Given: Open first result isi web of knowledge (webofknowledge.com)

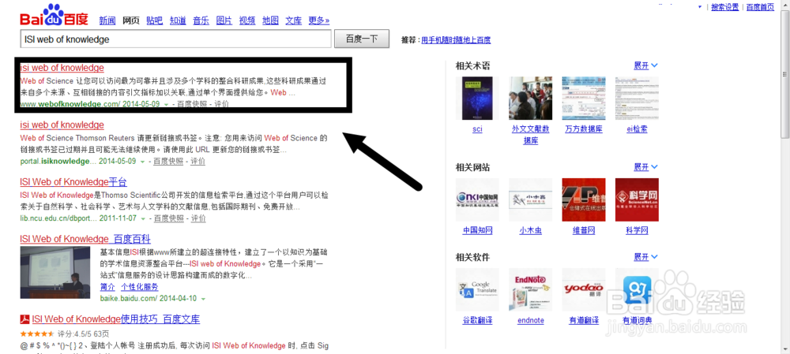Looking at the screenshot, I should (x=62, y=68).
